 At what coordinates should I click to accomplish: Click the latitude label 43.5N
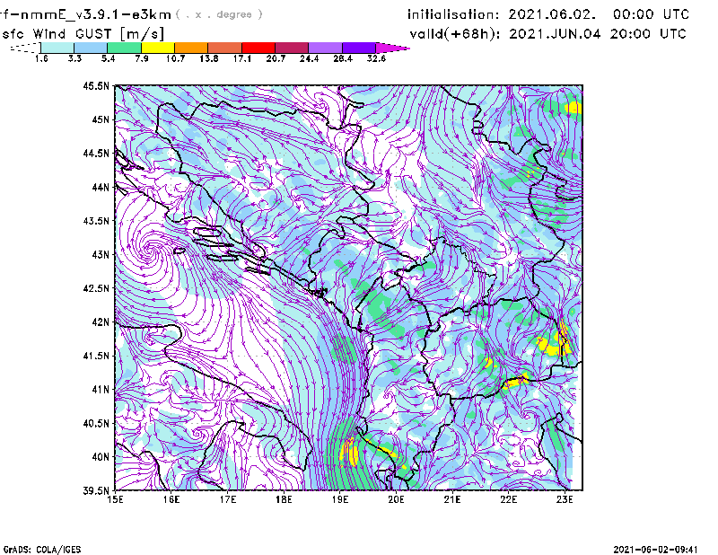[96, 221]
